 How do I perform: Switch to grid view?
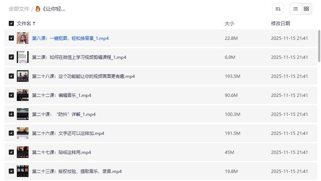(306, 9)
